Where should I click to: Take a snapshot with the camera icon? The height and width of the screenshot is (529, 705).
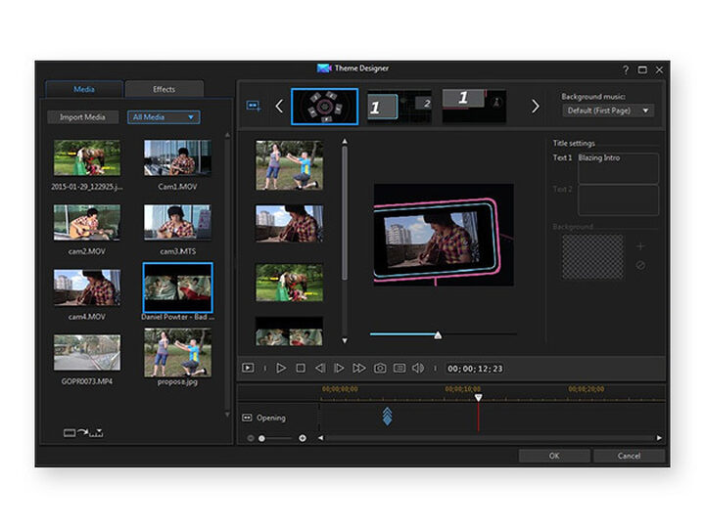(380, 368)
